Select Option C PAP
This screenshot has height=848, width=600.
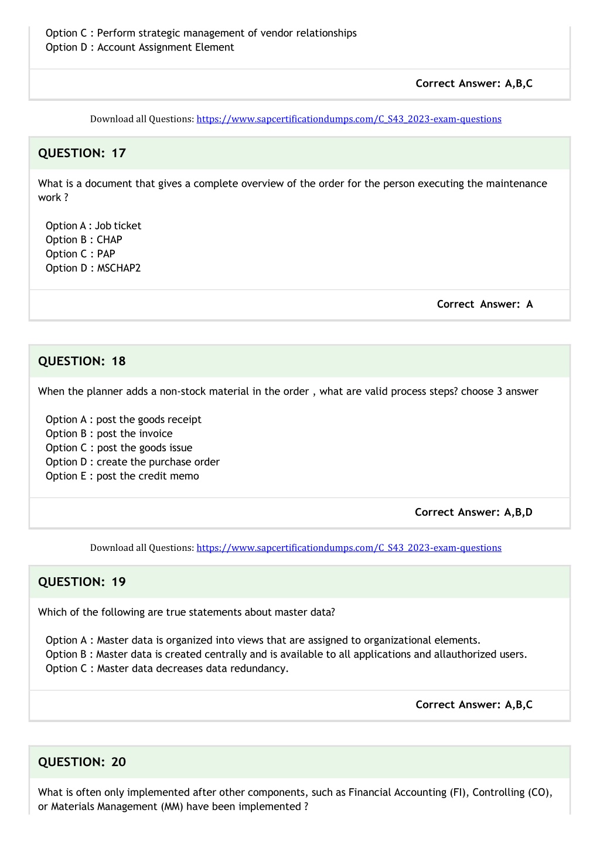pos(80,254)
